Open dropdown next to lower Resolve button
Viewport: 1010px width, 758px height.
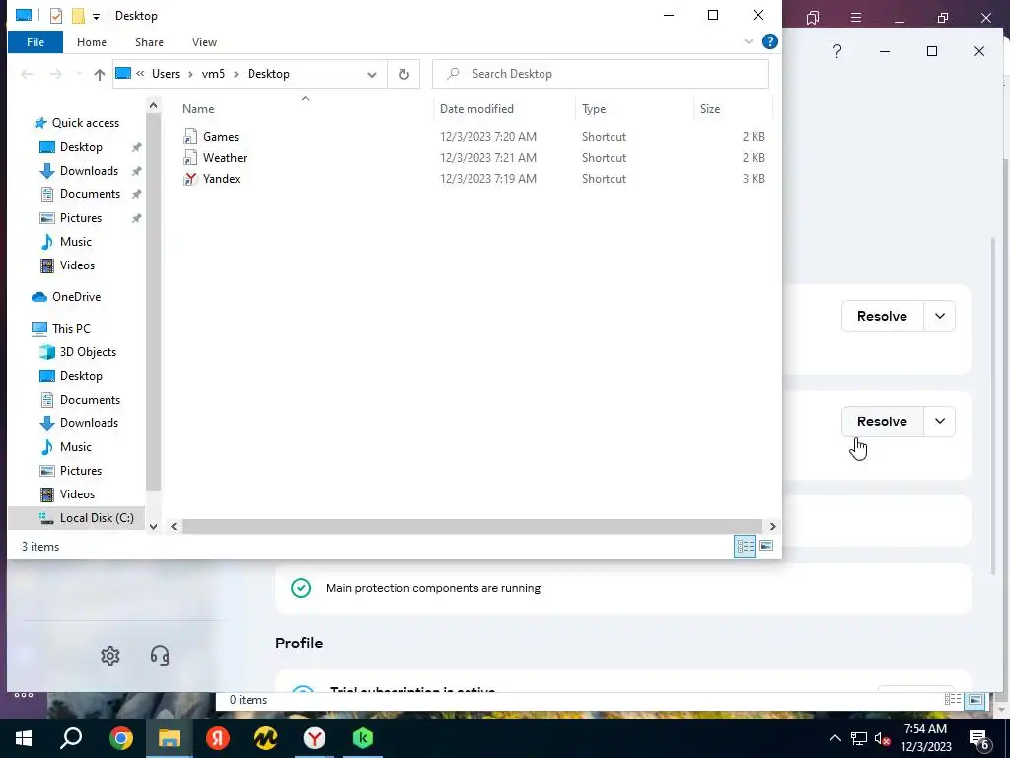(940, 421)
